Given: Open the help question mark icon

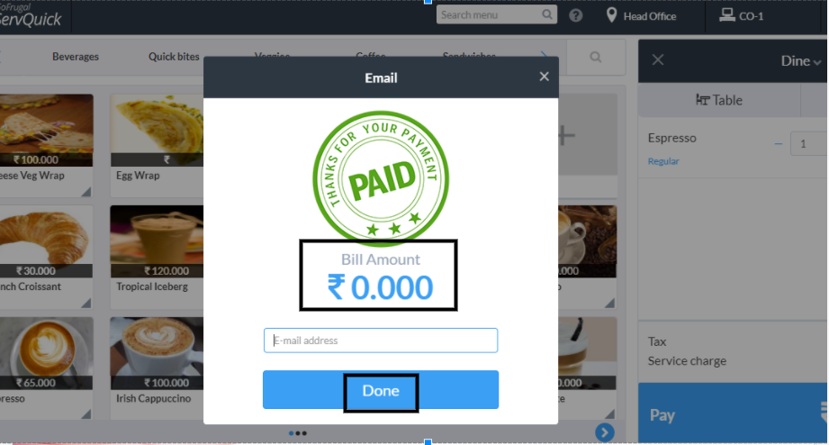Looking at the screenshot, I should click(576, 15).
